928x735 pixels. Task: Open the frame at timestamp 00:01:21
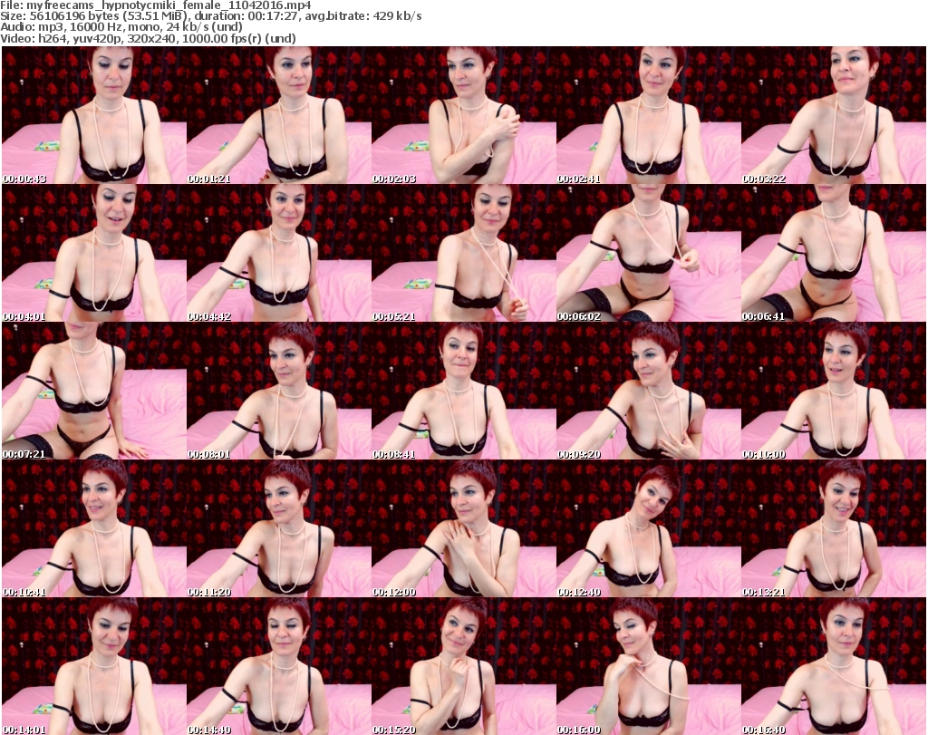point(279,115)
